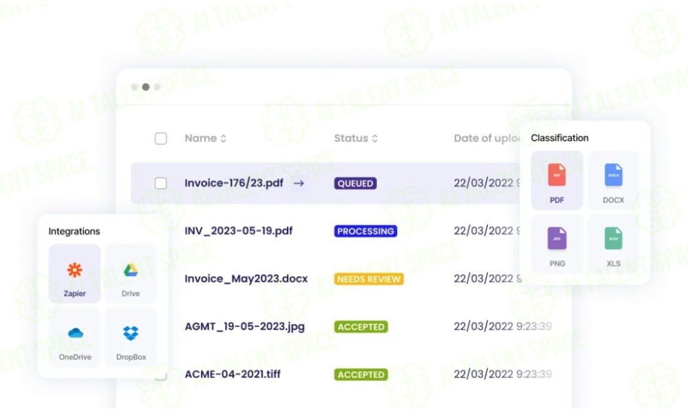Viewport: 688px width, 413px height.
Task: Click the NEEDS REVIEW status badge
Action: pyautogui.click(x=369, y=279)
